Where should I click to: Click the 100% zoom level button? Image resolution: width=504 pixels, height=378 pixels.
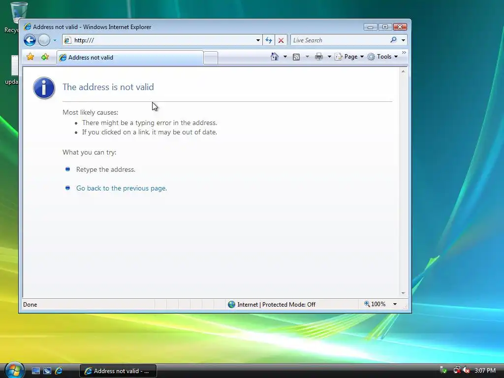(375, 304)
